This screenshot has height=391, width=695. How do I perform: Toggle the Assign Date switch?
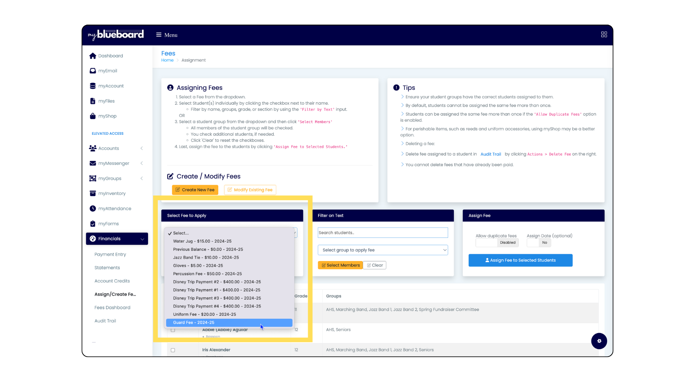pyautogui.click(x=539, y=243)
